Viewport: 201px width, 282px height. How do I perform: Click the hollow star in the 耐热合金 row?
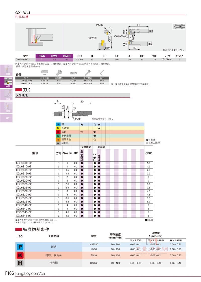tap(95, 139)
